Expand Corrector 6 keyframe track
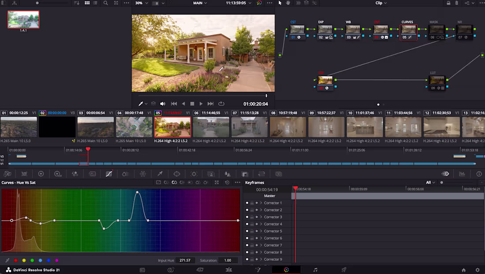Image resolution: width=485 pixels, height=274 pixels. pos(261,238)
